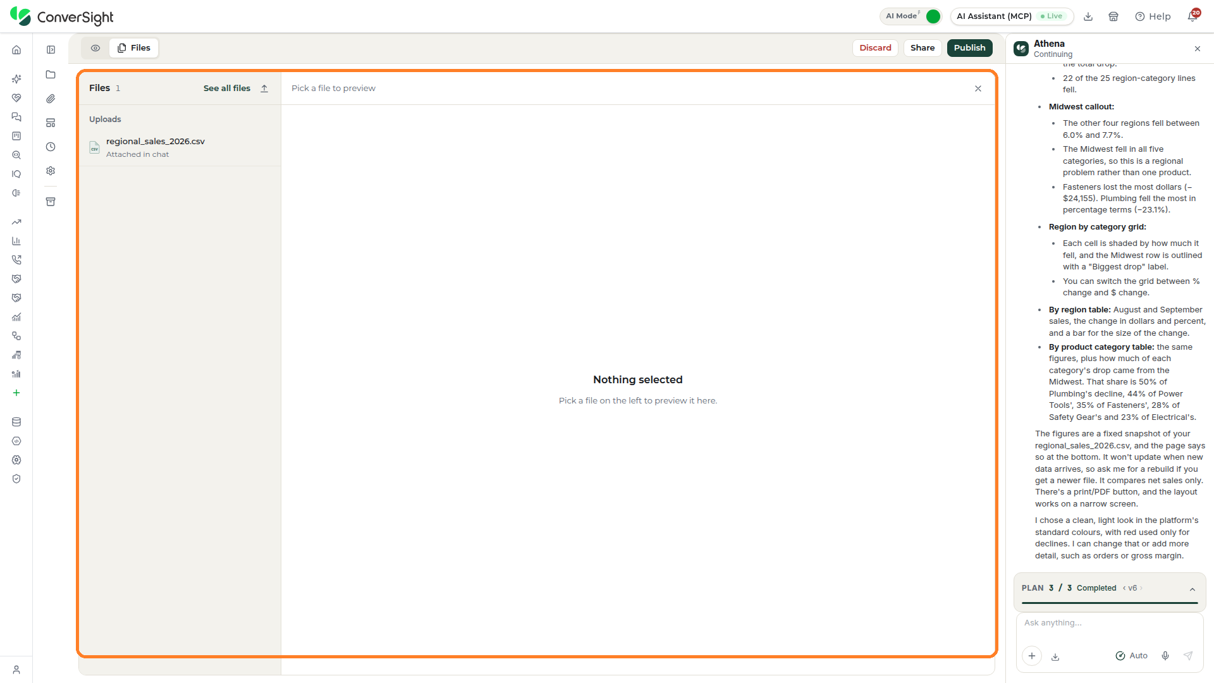
Task: Toggle the AI Mode switch
Action: (x=933, y=16)
